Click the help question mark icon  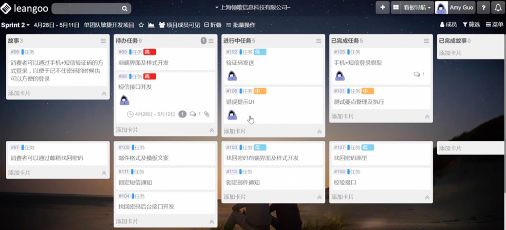click(483, 7)
